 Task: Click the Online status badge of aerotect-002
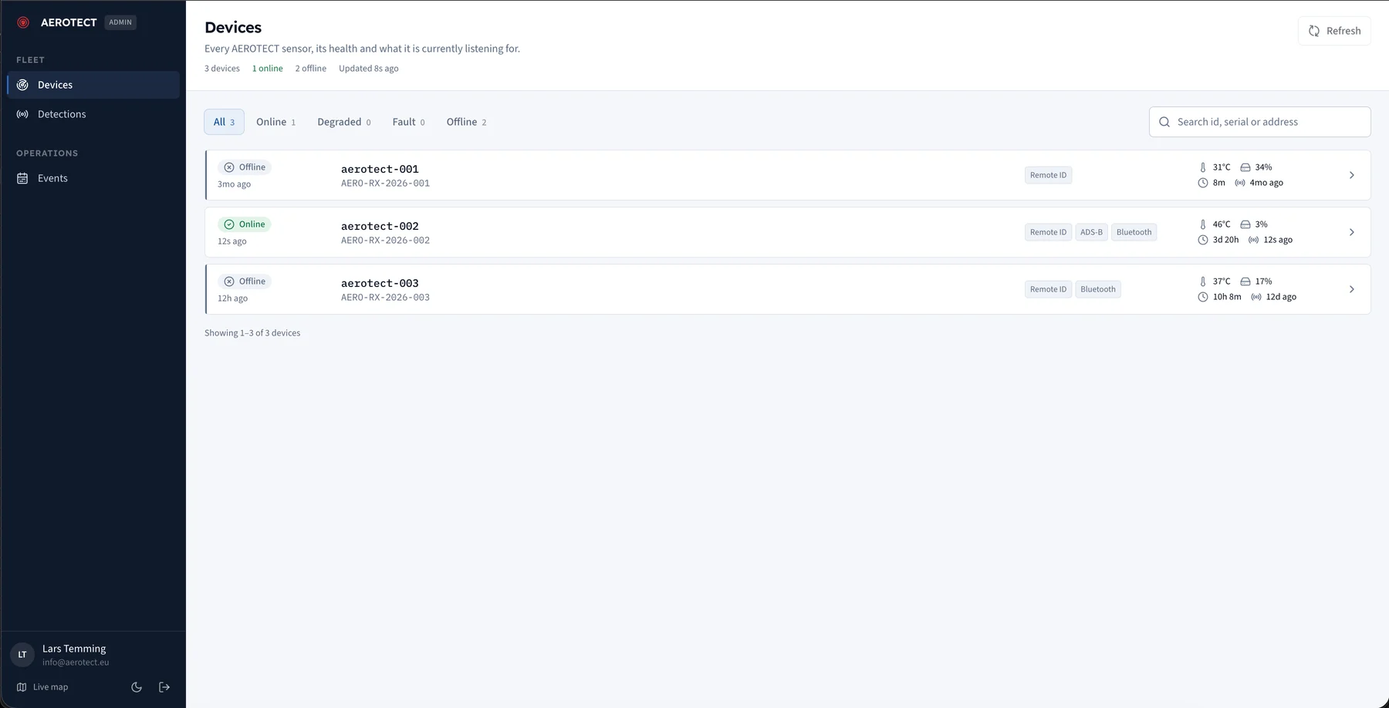point(245,224)
